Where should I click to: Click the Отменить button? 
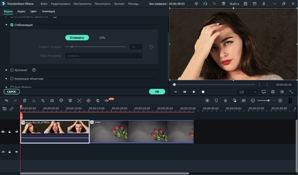coord(77,37)
